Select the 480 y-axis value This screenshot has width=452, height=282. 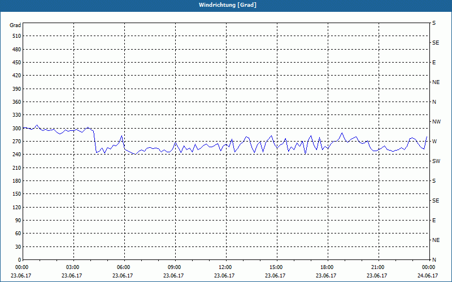tap(17, 50)
